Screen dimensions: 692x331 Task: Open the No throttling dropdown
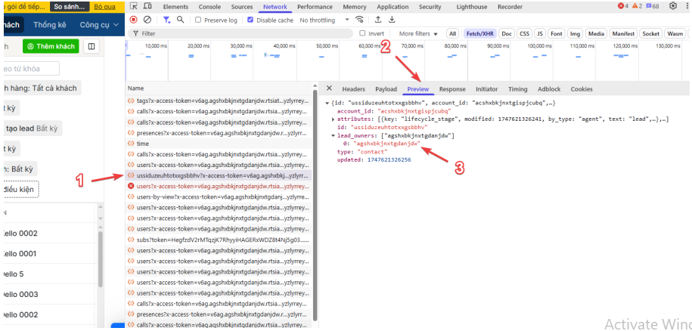point(324,20)
